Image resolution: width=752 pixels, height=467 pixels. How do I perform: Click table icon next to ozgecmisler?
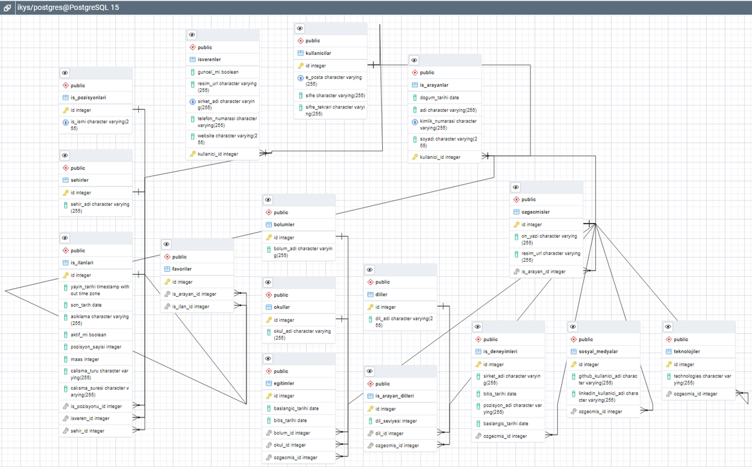coord(516,212)
